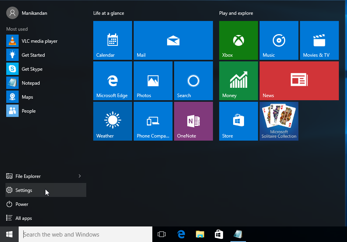This screenshot has width=347, height=242.
Task: Open the Weather tile
Action: pos(113,121)
